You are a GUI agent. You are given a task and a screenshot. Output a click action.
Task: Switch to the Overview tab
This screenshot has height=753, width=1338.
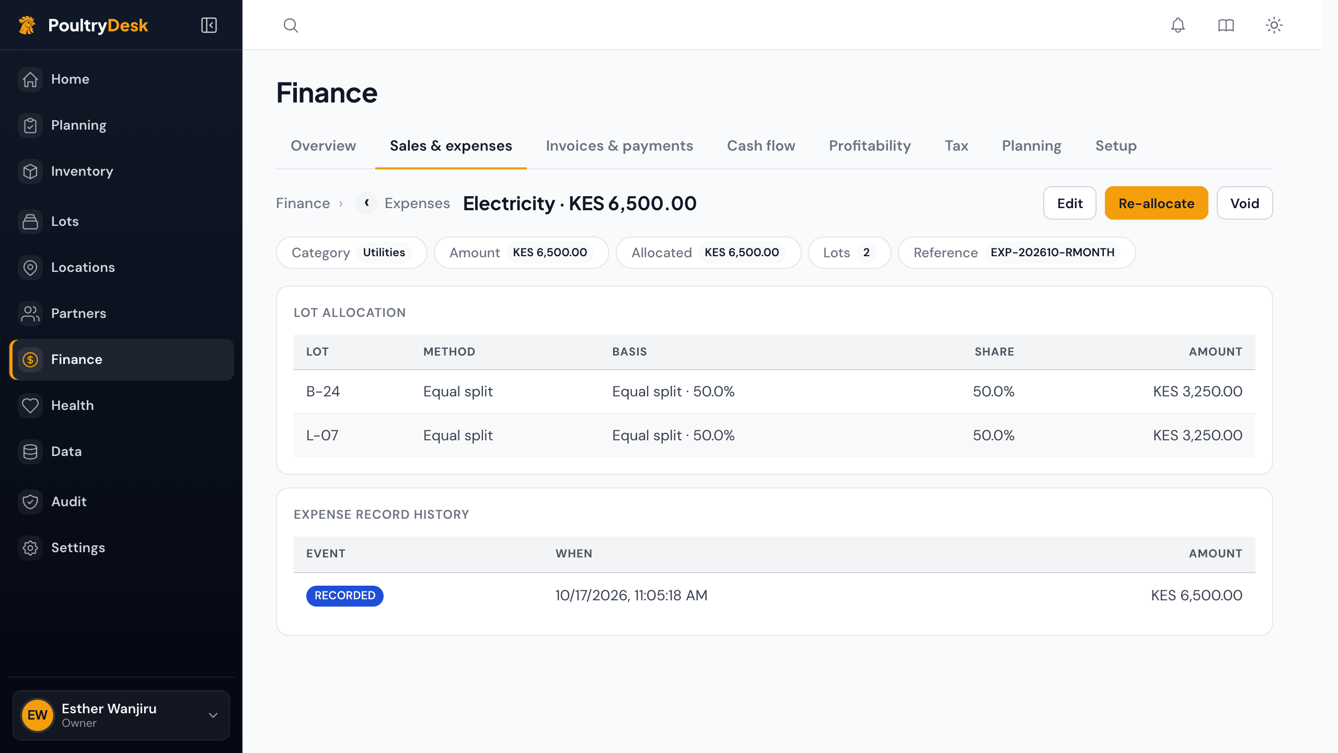tap(323, 146)
